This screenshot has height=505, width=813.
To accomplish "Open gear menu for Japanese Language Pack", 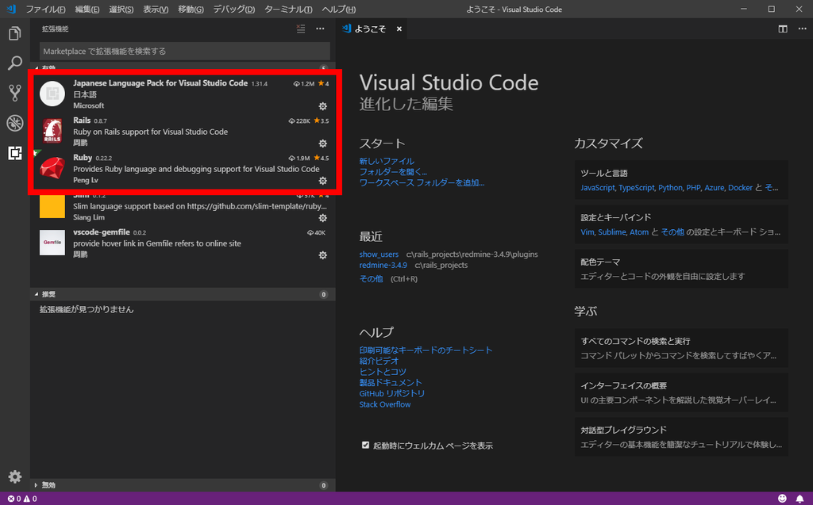I will [322, 106].
